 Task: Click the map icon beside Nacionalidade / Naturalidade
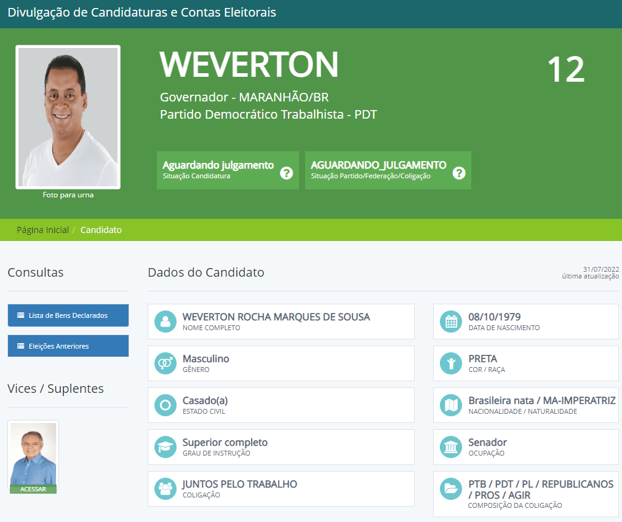pyautogui.click(x=451, y=405)
